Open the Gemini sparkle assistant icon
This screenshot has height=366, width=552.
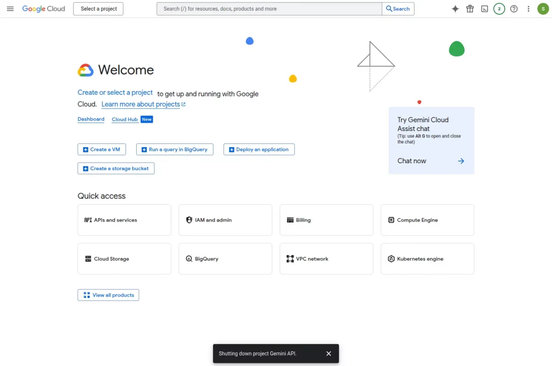[455, 8]
